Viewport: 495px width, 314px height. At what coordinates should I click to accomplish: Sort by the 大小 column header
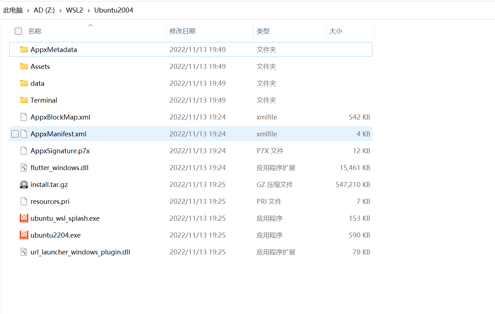336,31
